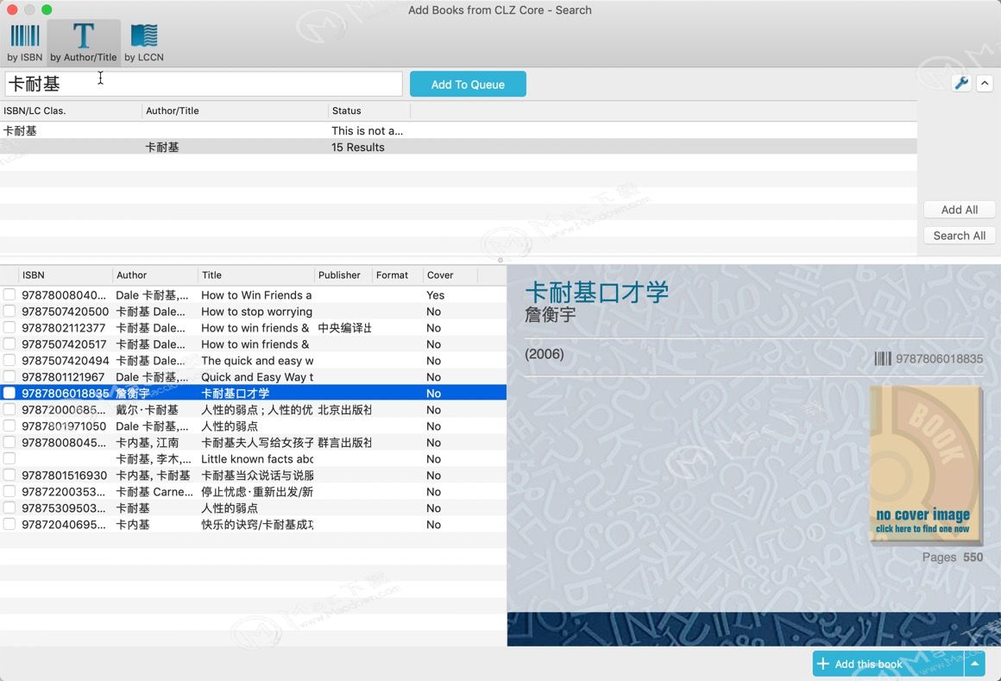
Task: Sort results by the Cover column header
Action: (x=450, y=275)
